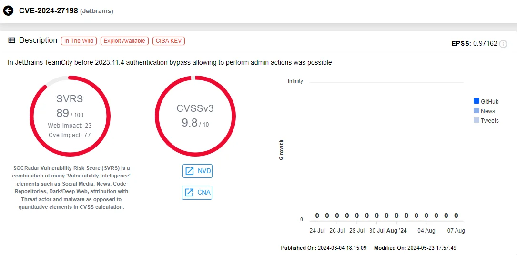
Task: Click the In The Wild tag
Action: pyautogui.click(x=79, y=41)
